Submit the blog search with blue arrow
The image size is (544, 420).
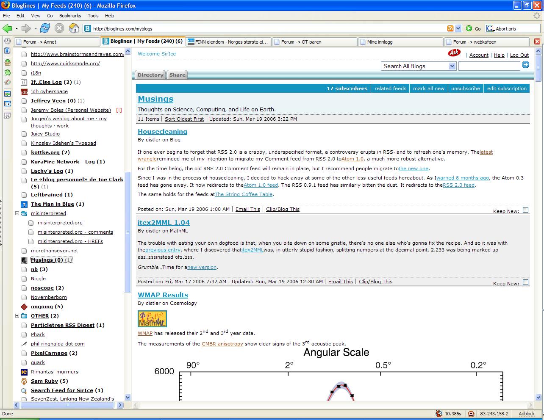[x=525, y=65]
